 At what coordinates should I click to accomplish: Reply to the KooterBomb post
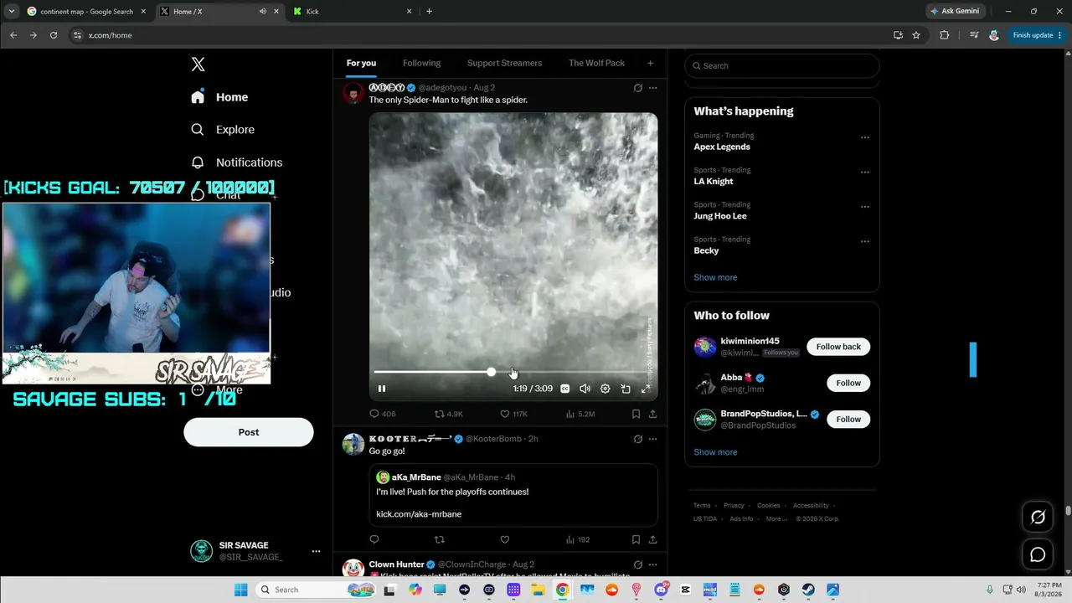pyautogui.click(x=374, y=539)
